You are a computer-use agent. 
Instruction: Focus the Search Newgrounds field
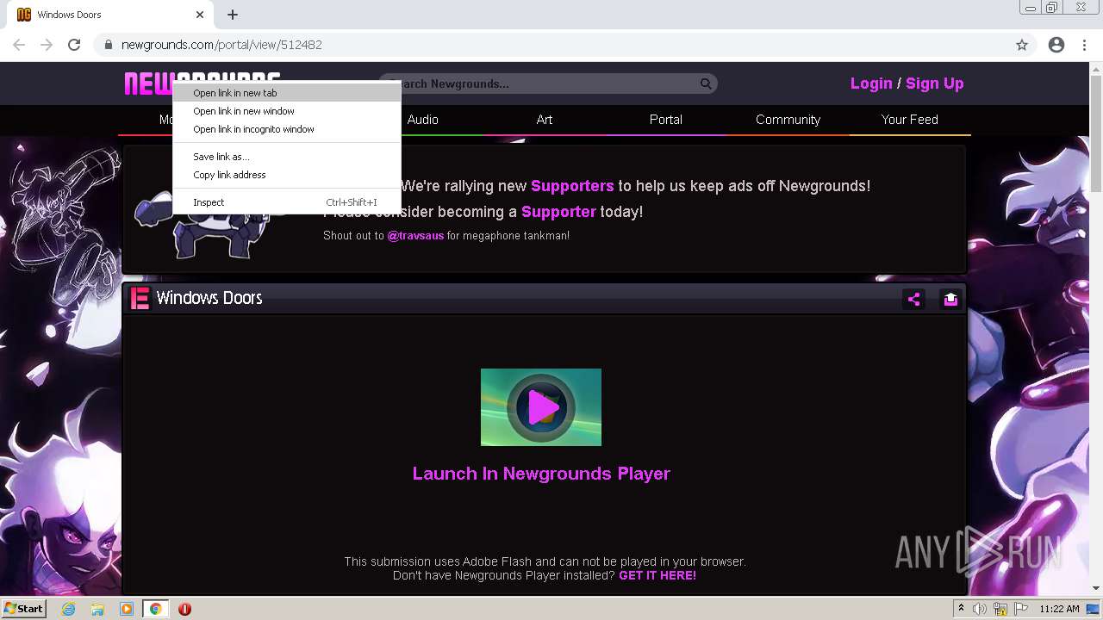click(x=548, y=84)
